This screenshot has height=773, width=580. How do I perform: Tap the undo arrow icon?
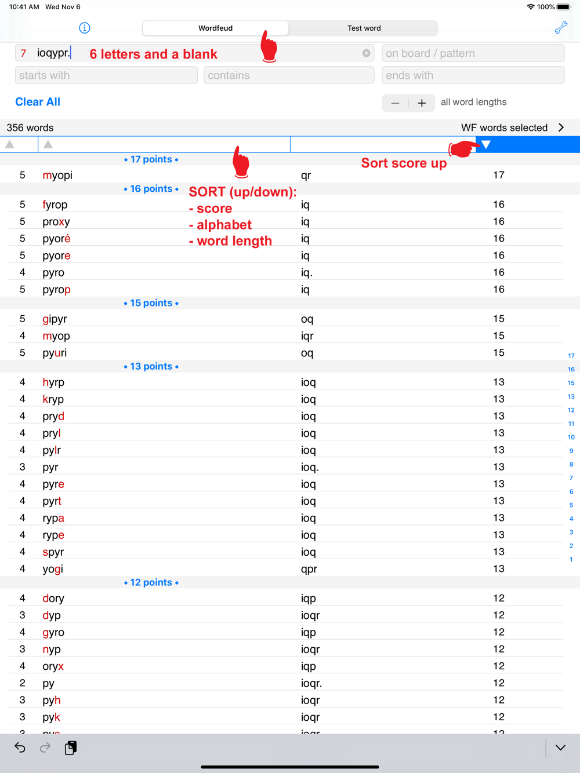pyautogui.click(x=20, y=748)
